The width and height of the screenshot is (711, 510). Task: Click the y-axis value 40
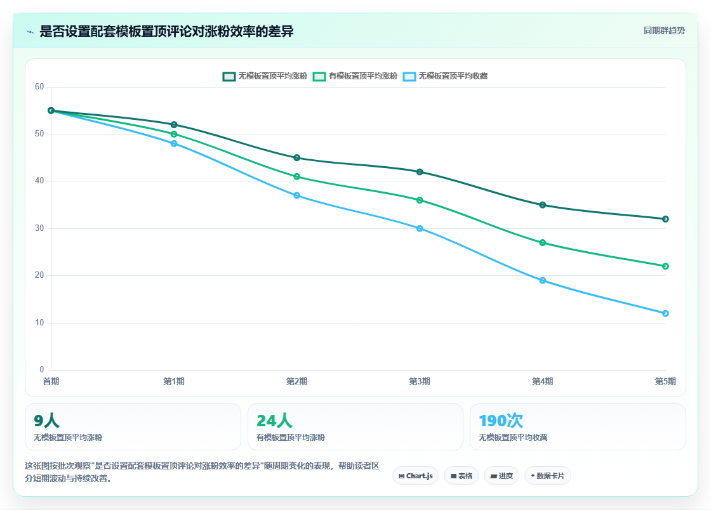tap(39, 181)
